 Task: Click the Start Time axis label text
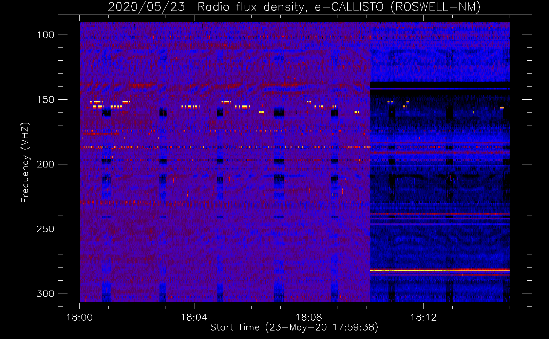pos(294,327)
